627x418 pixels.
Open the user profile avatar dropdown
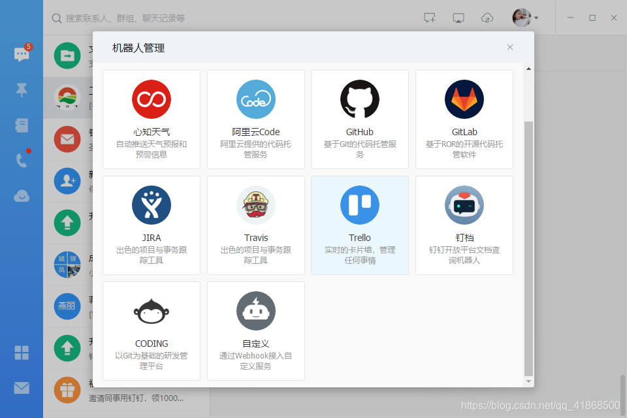525,18
